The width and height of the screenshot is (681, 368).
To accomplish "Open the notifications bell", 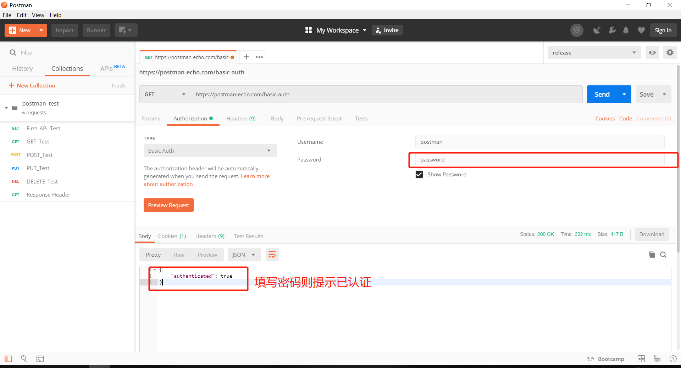I will [626, 30].
